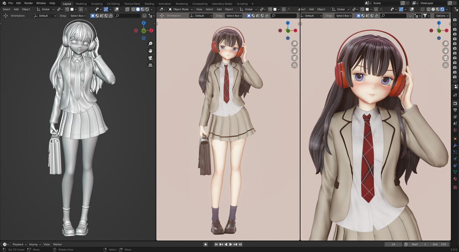Open the Select Box drag dropdown in left viewport
Screen dimensions: 459x252
point(78,16)
